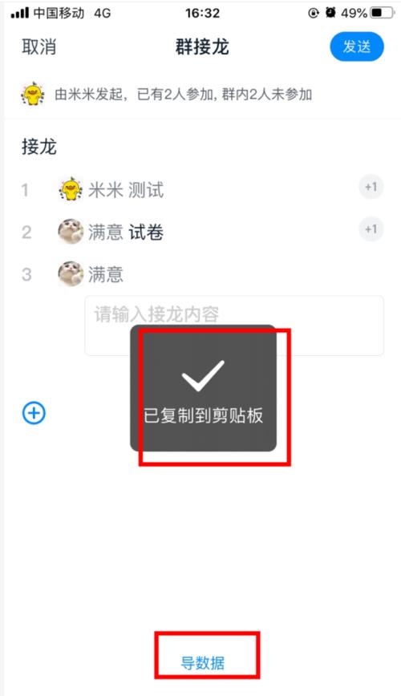Click the alarm clock status icon
This screenshot has width=401, height=696.
[x=330, y=13]
